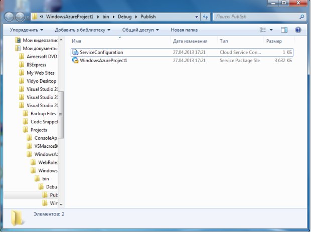Select ConsoleAp folder in tree

pyautogui.click(x=46, y=138)
